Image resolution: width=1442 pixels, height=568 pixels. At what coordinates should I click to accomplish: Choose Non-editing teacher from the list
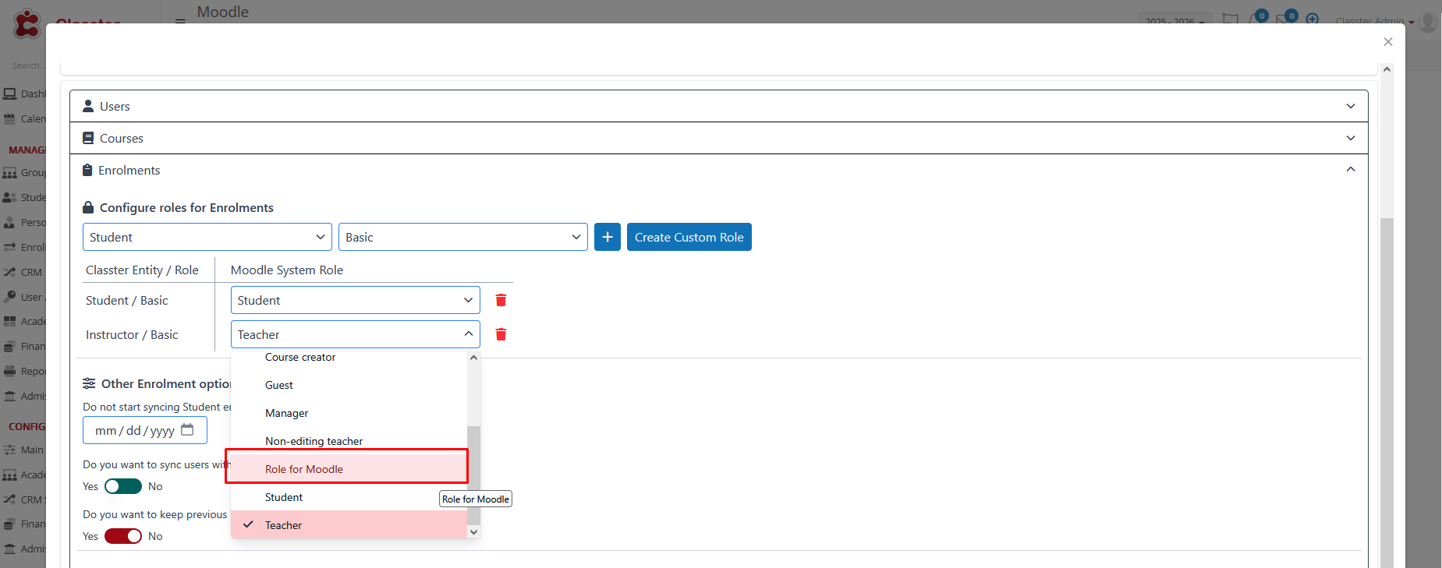(314, 441)
